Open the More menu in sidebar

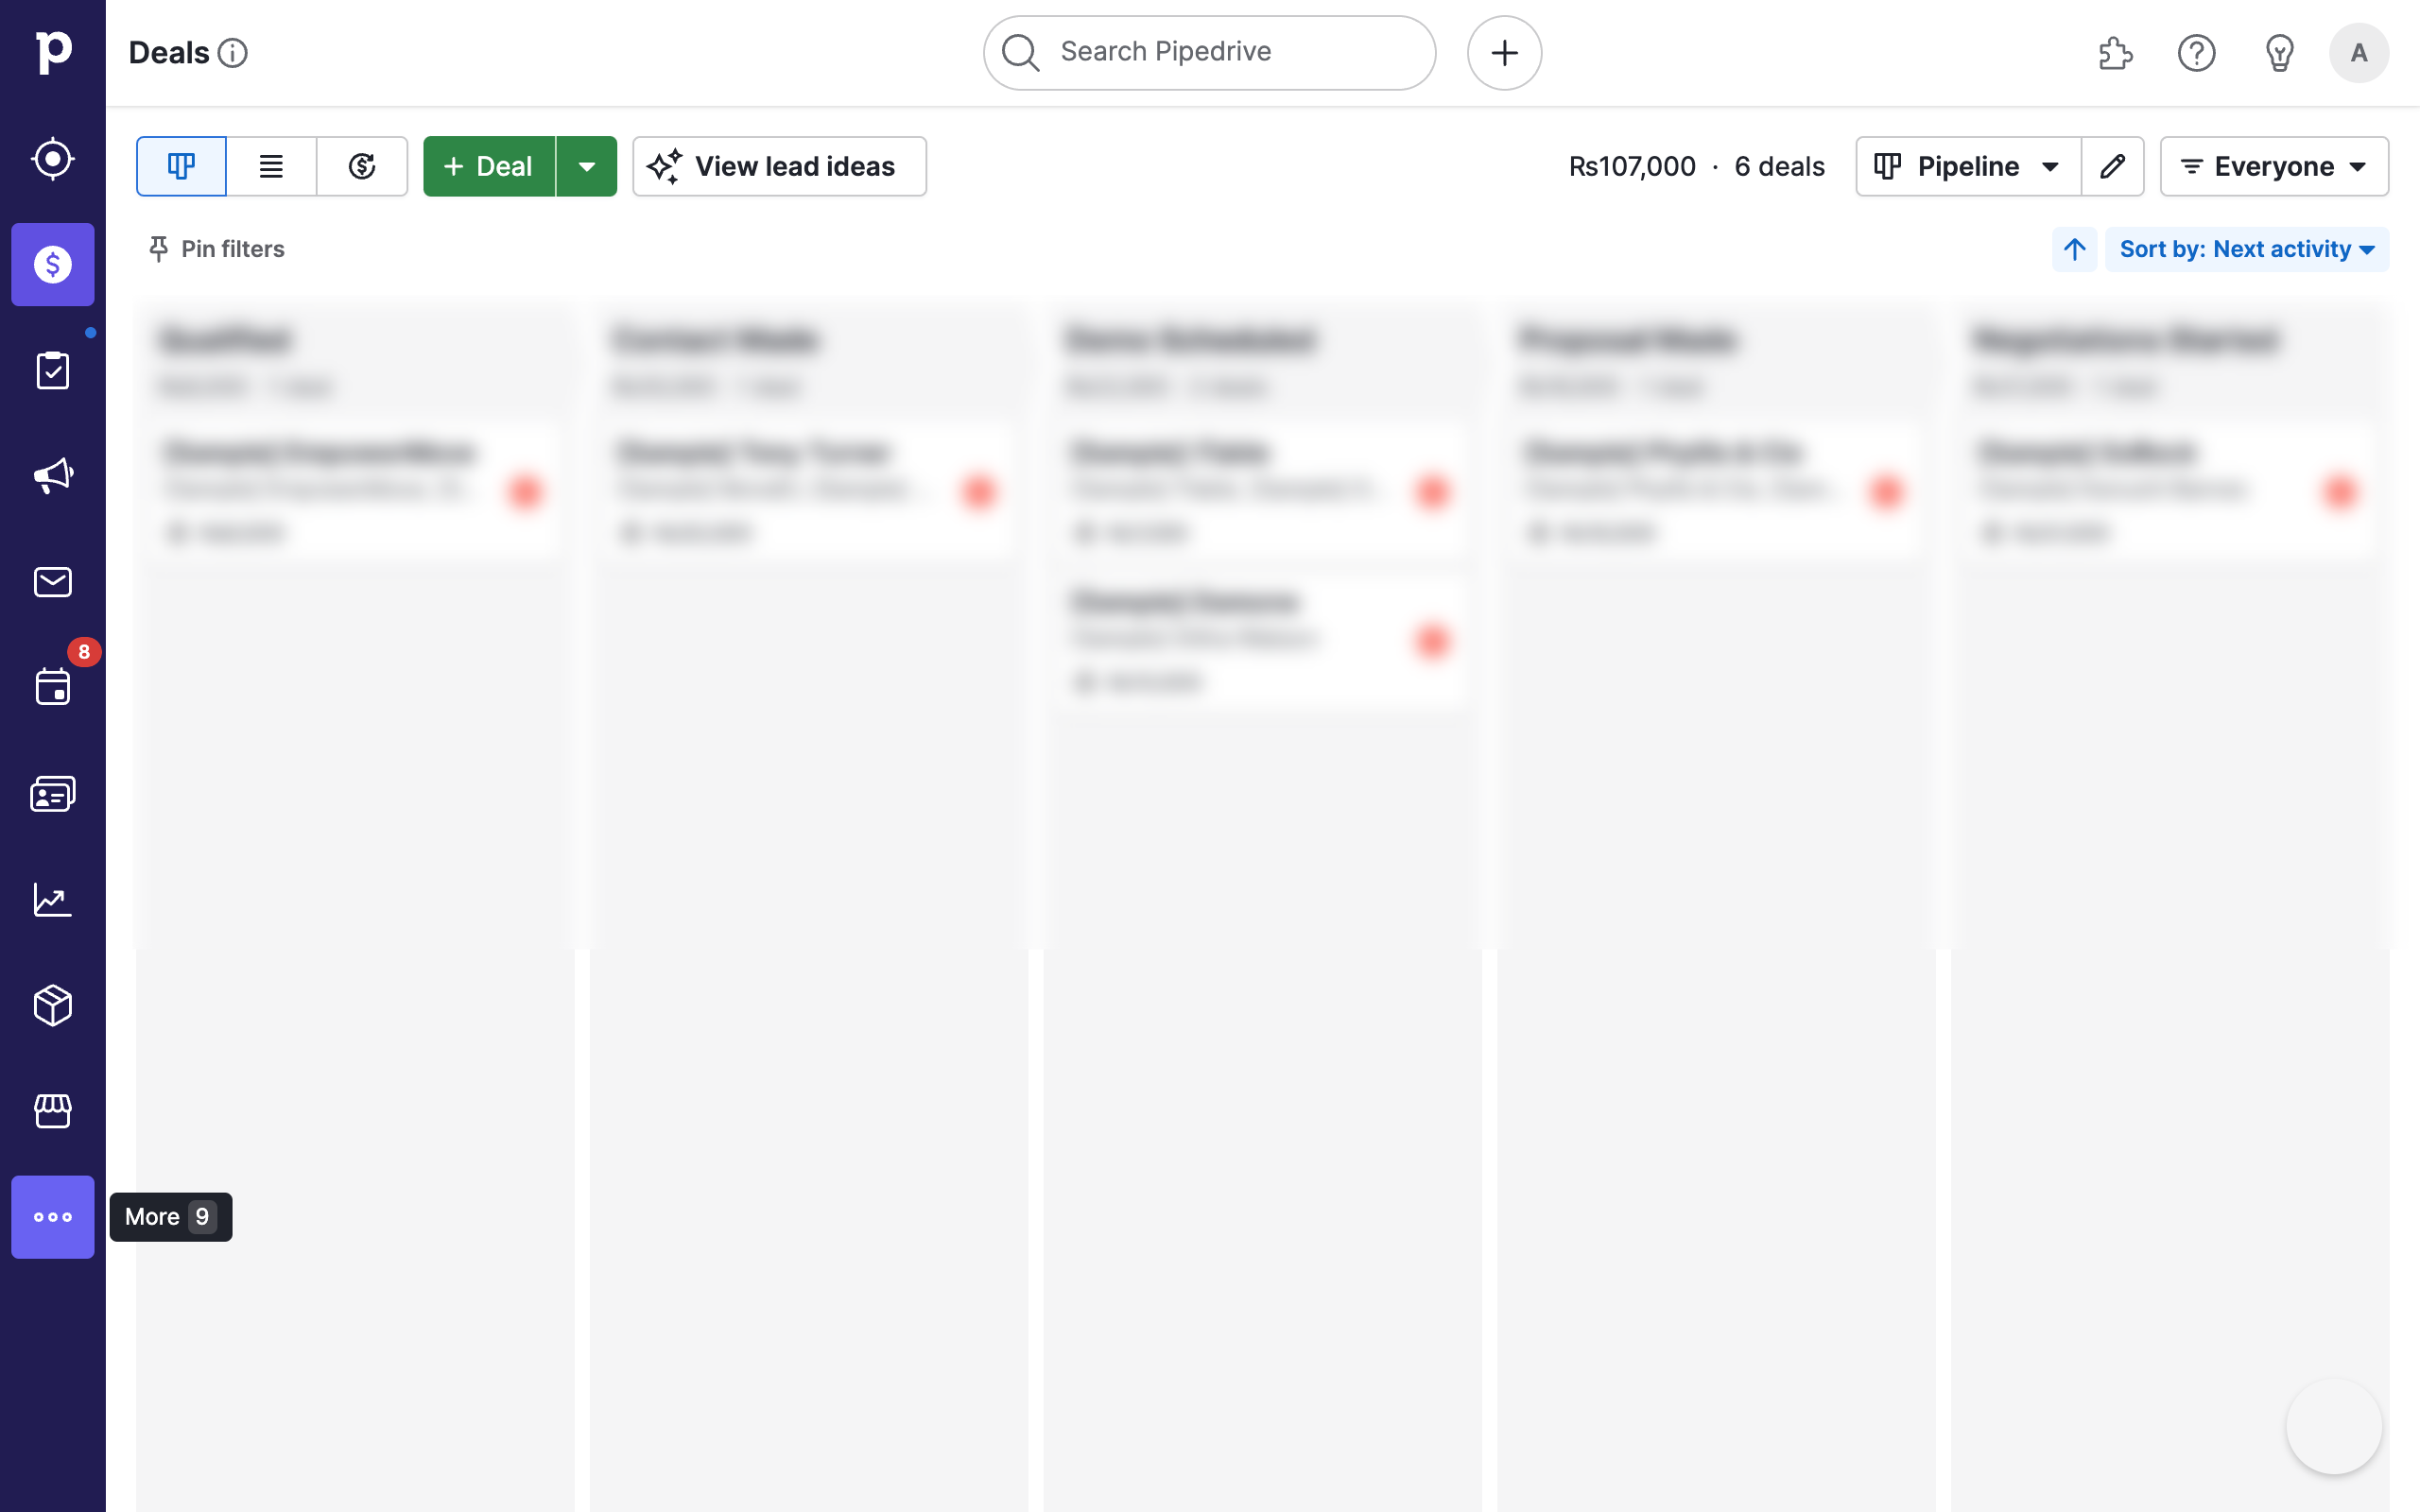[x=52, y=1217]
